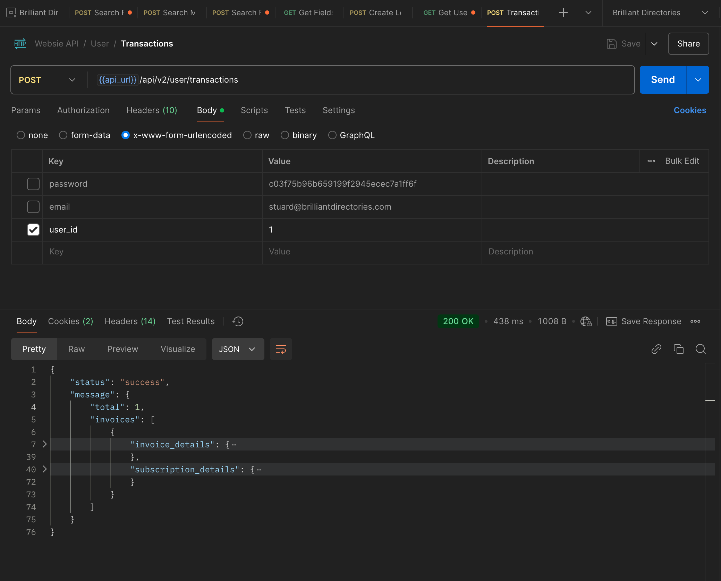
Task: Select the raw body type radio button
Action: [247, 135]
